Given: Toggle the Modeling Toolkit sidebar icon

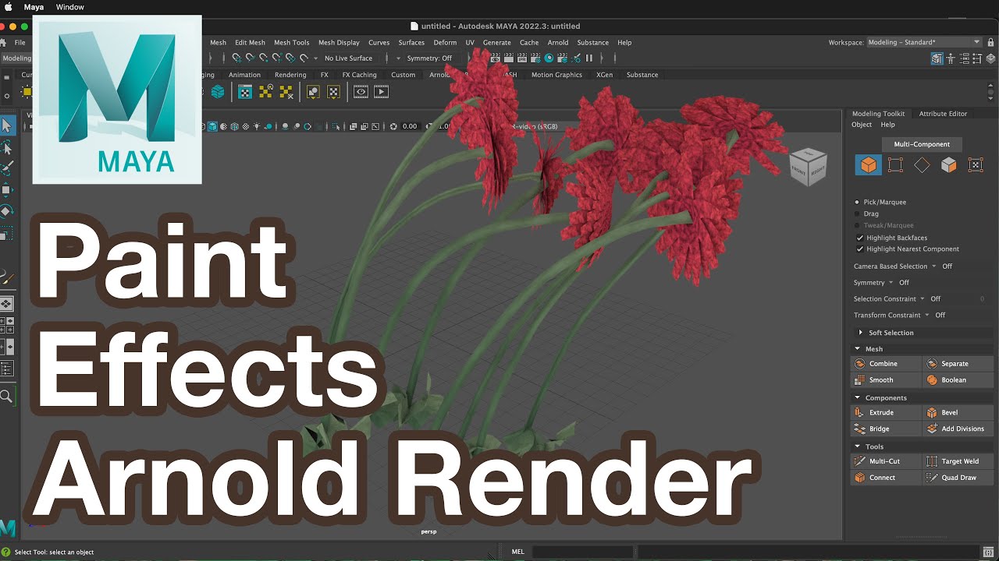Looking at the screenshot, I should pos(937,58).
